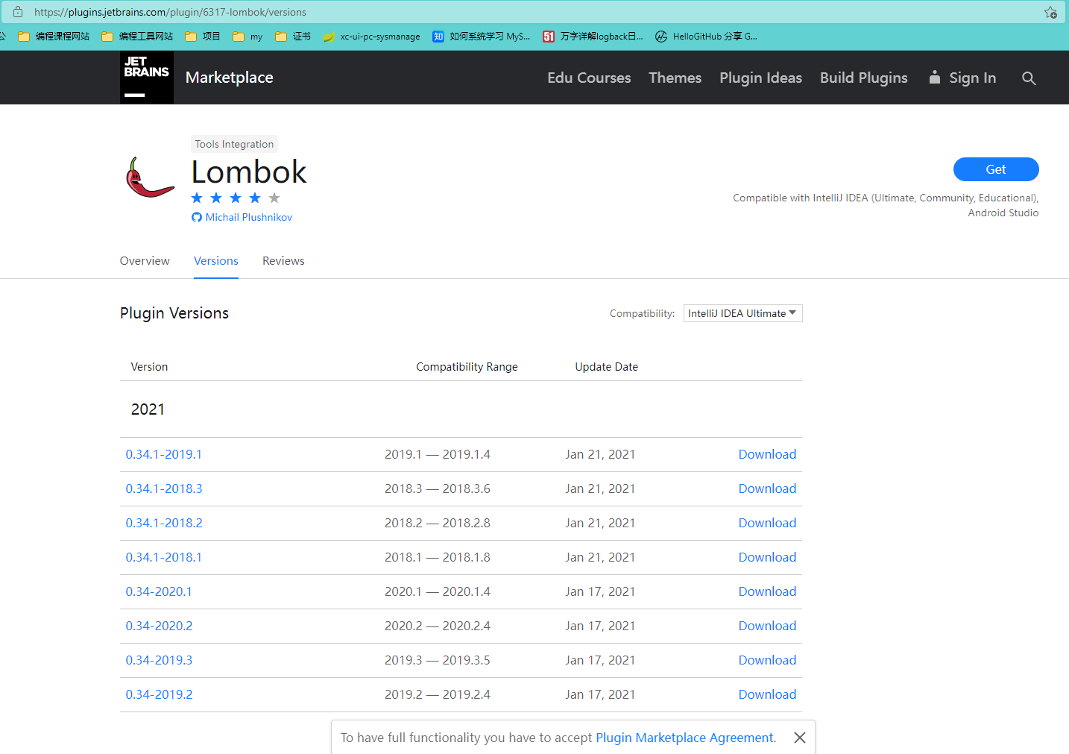Click the Version column header
This screenshot has width=1069, height=754.
pos(149,367)
